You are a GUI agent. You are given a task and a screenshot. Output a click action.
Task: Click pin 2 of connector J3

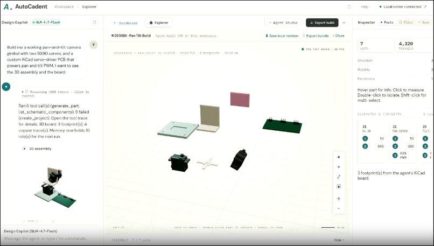click(425, 146)
